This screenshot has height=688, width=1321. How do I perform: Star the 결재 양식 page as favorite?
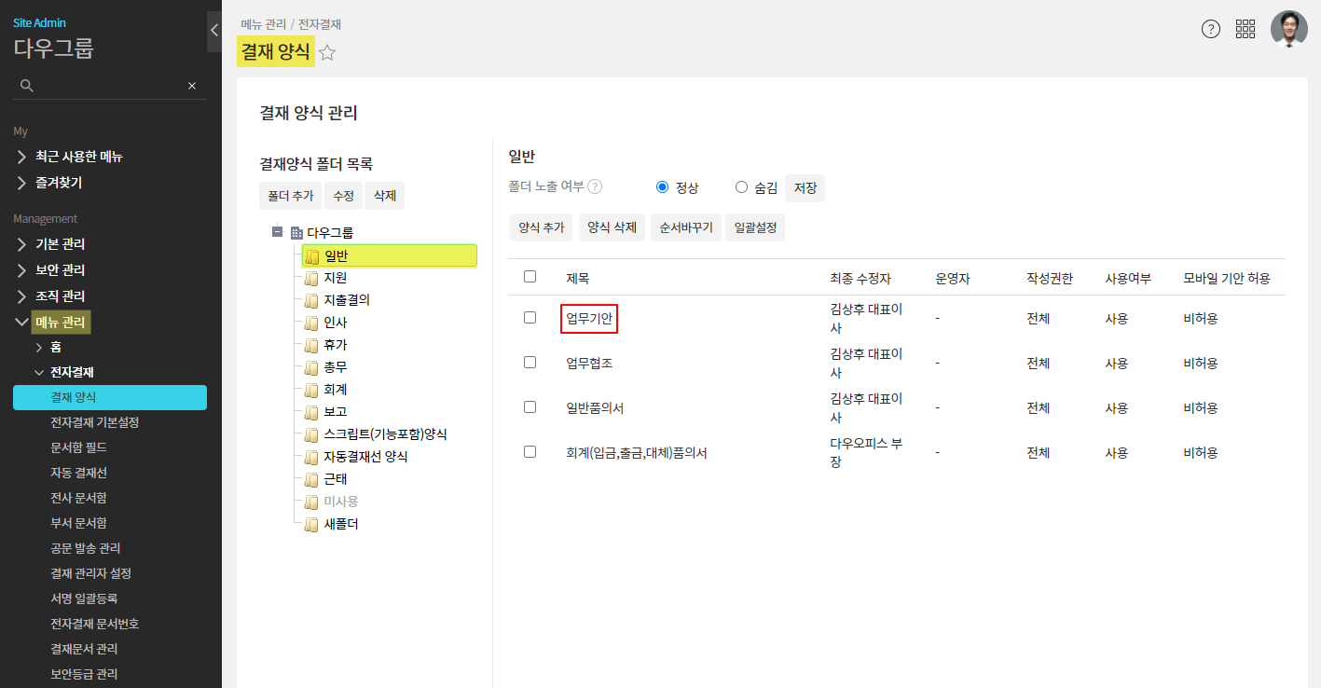(x=327, y=53)
